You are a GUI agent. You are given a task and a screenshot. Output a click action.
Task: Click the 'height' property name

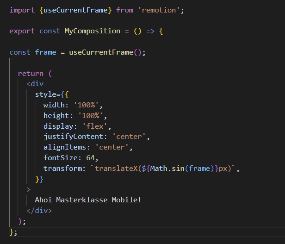pyautogui.click(x=56, y=116)
